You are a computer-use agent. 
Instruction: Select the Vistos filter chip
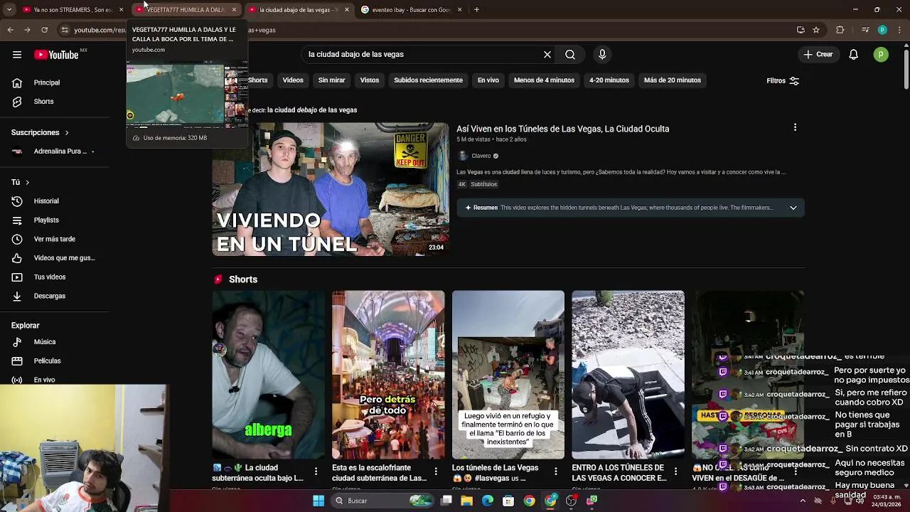(370, 80)
